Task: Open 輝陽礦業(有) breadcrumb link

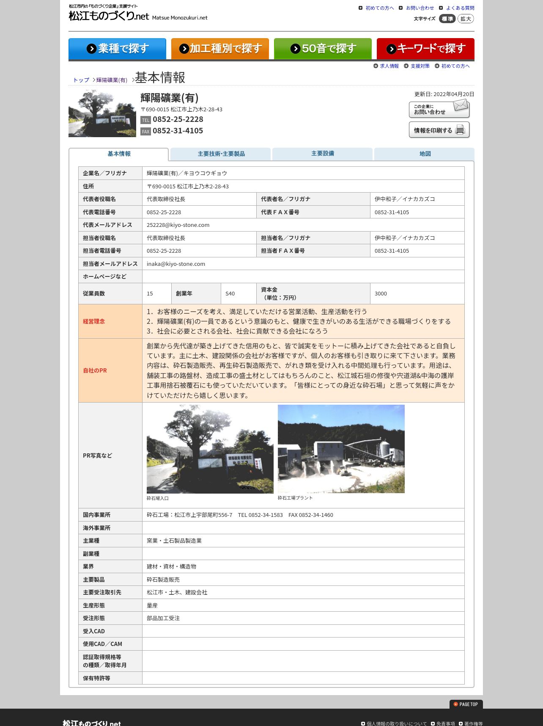Action: point(112,80)
